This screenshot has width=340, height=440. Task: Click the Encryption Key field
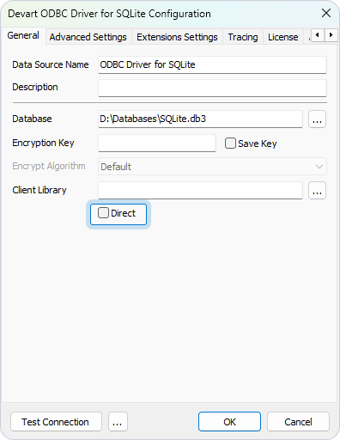[157, 143]
